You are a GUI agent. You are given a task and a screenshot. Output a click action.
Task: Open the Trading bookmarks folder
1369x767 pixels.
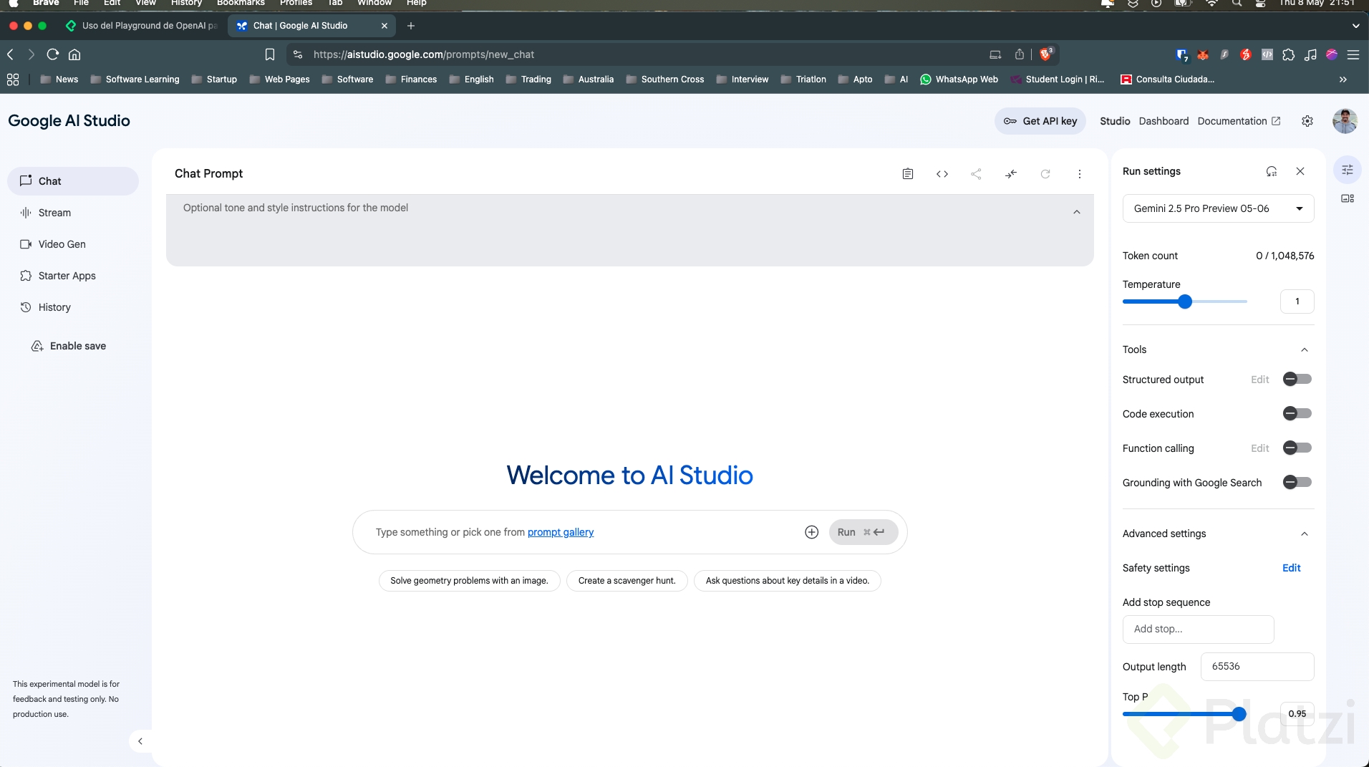pos(529,79)
